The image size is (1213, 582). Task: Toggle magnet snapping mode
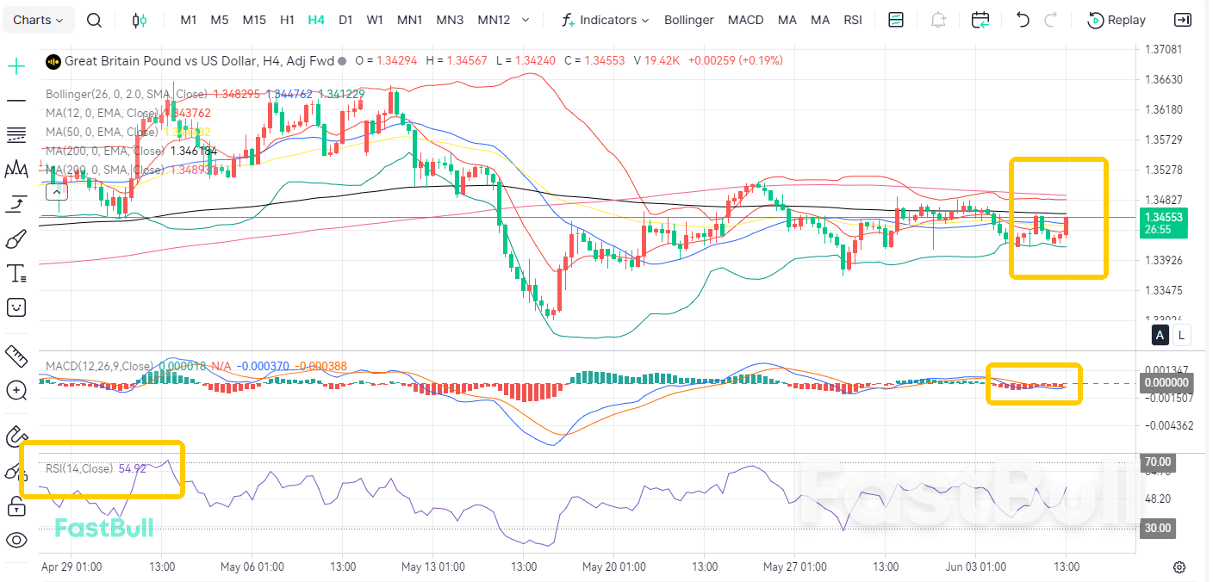pyautogui.click(x=16, y=436)
